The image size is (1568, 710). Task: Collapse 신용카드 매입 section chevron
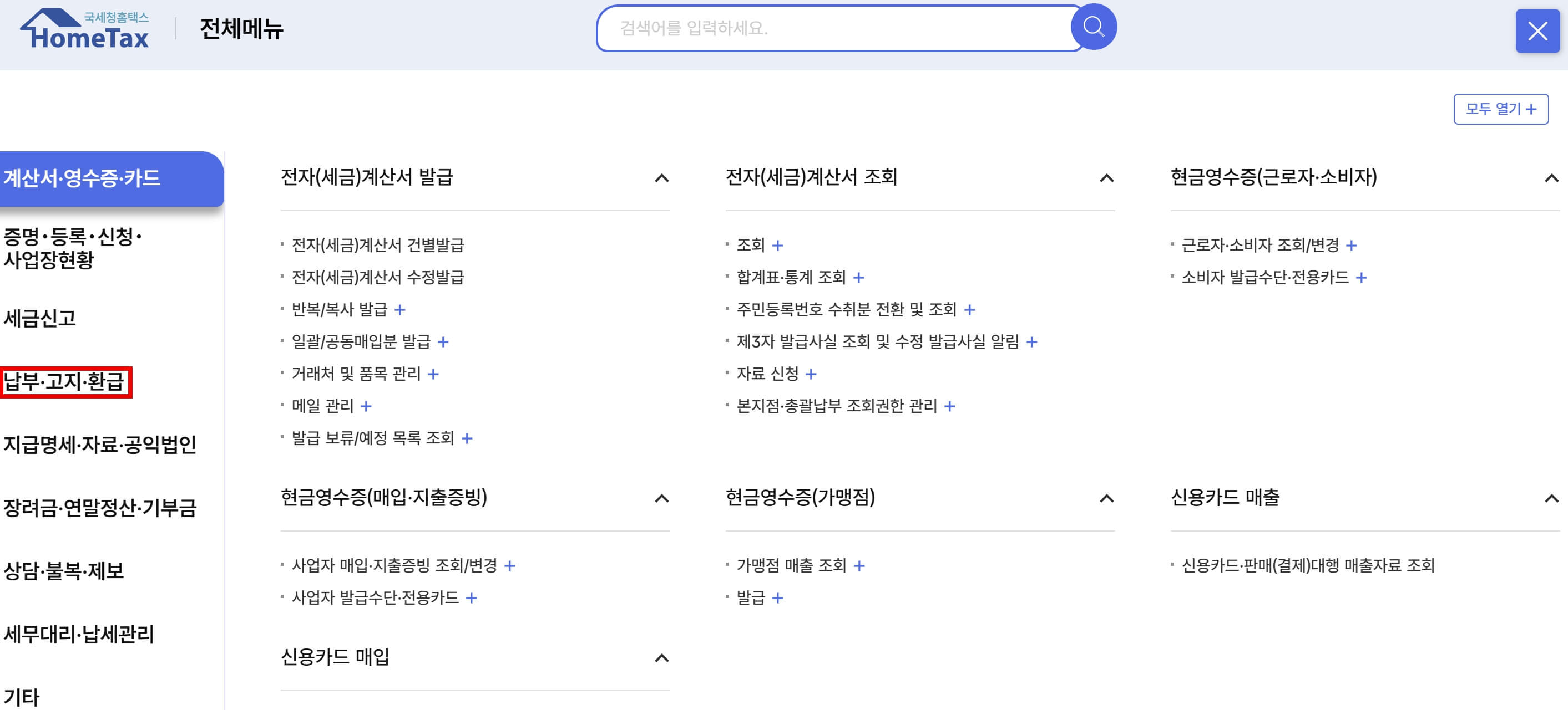(x=661, y=658)
